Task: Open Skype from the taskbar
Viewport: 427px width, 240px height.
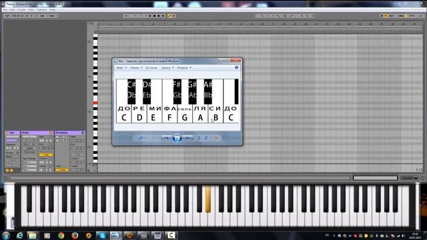Action: (102, 235)
